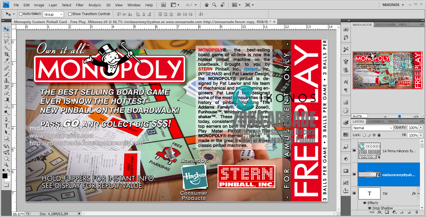This screenshot has height=217, width=426.
Task: Activate the Eraser tool
Action: (x=6, y=93)
